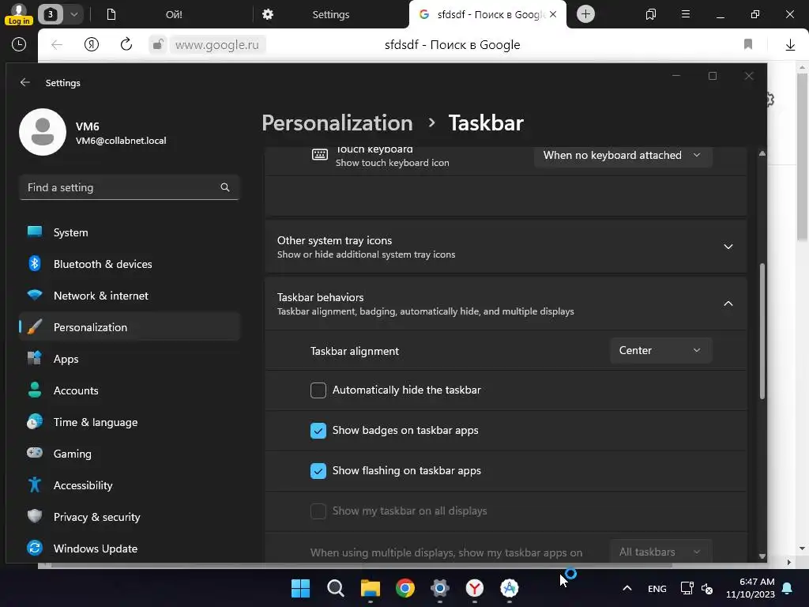809x607 pixels.
Task: Click network icon in system tray
Action: (687, 588)
